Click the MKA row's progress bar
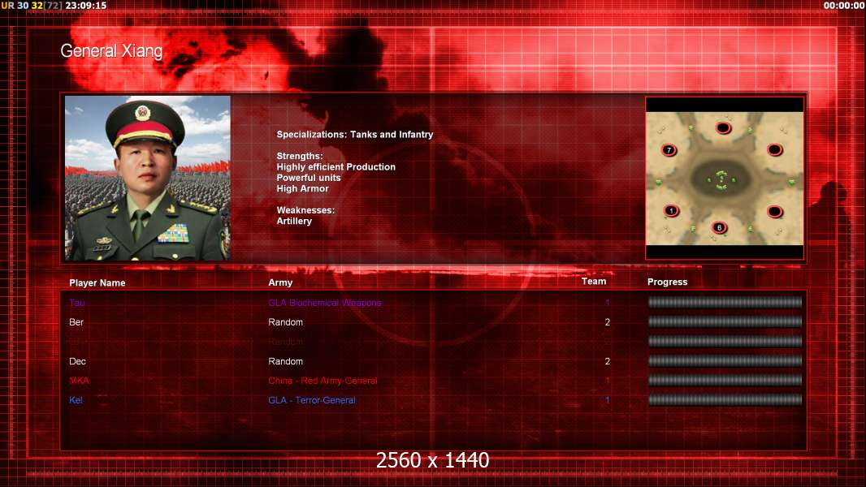 725,381
